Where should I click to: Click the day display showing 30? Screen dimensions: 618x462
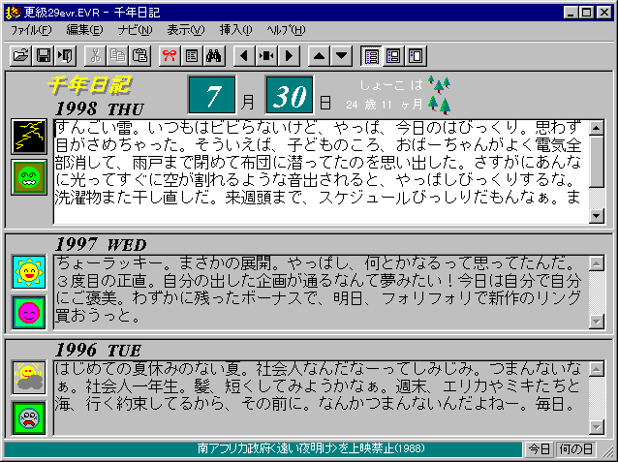pyautogui.click(x=290, y=95)
